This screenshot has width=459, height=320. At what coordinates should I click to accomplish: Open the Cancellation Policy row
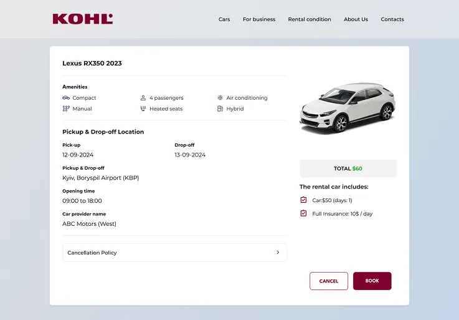(x=174, y=253)
